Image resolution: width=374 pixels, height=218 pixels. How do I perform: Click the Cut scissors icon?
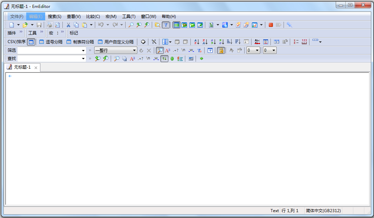coord(68,25)
